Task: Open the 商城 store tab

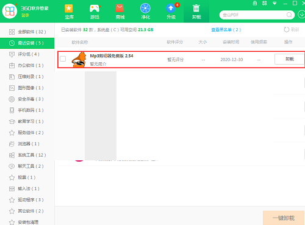Action: point(120,12)
